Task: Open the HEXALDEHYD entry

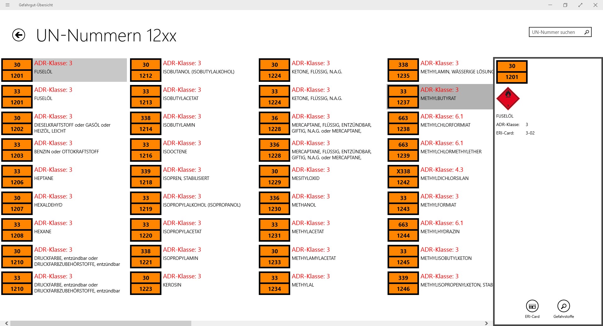Action: (x=64, y=203)
